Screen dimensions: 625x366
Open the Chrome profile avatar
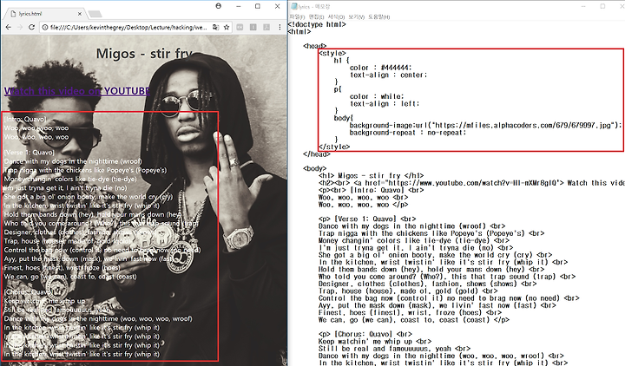click(219, 6)
